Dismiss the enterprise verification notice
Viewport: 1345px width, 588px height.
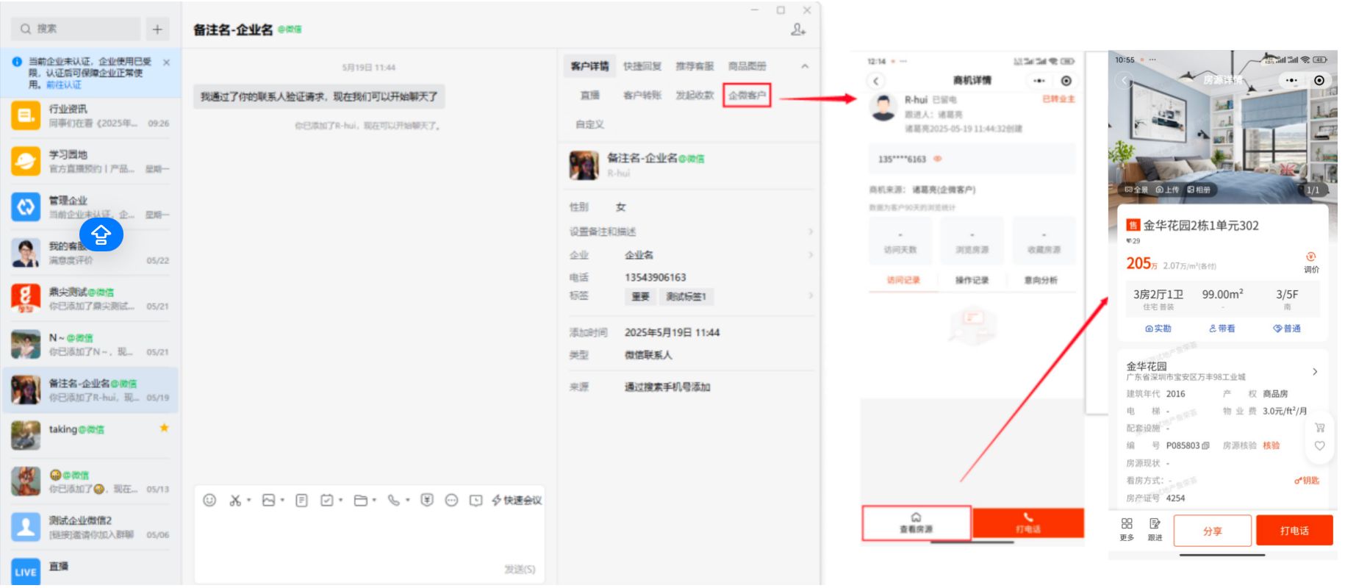166,62
